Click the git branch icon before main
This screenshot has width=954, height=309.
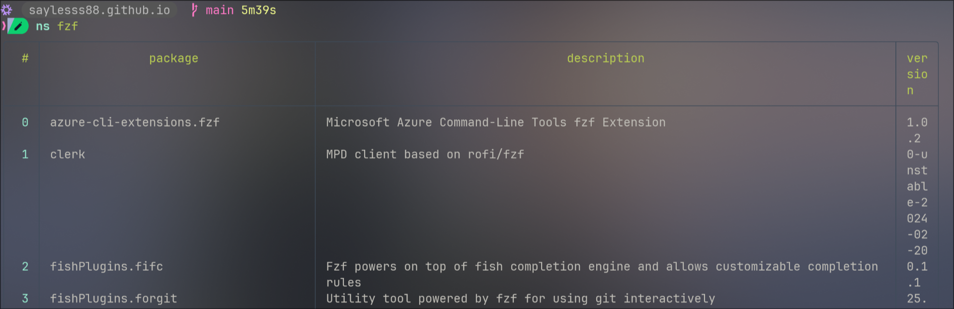pyautogui.click(x=194, y=10)
